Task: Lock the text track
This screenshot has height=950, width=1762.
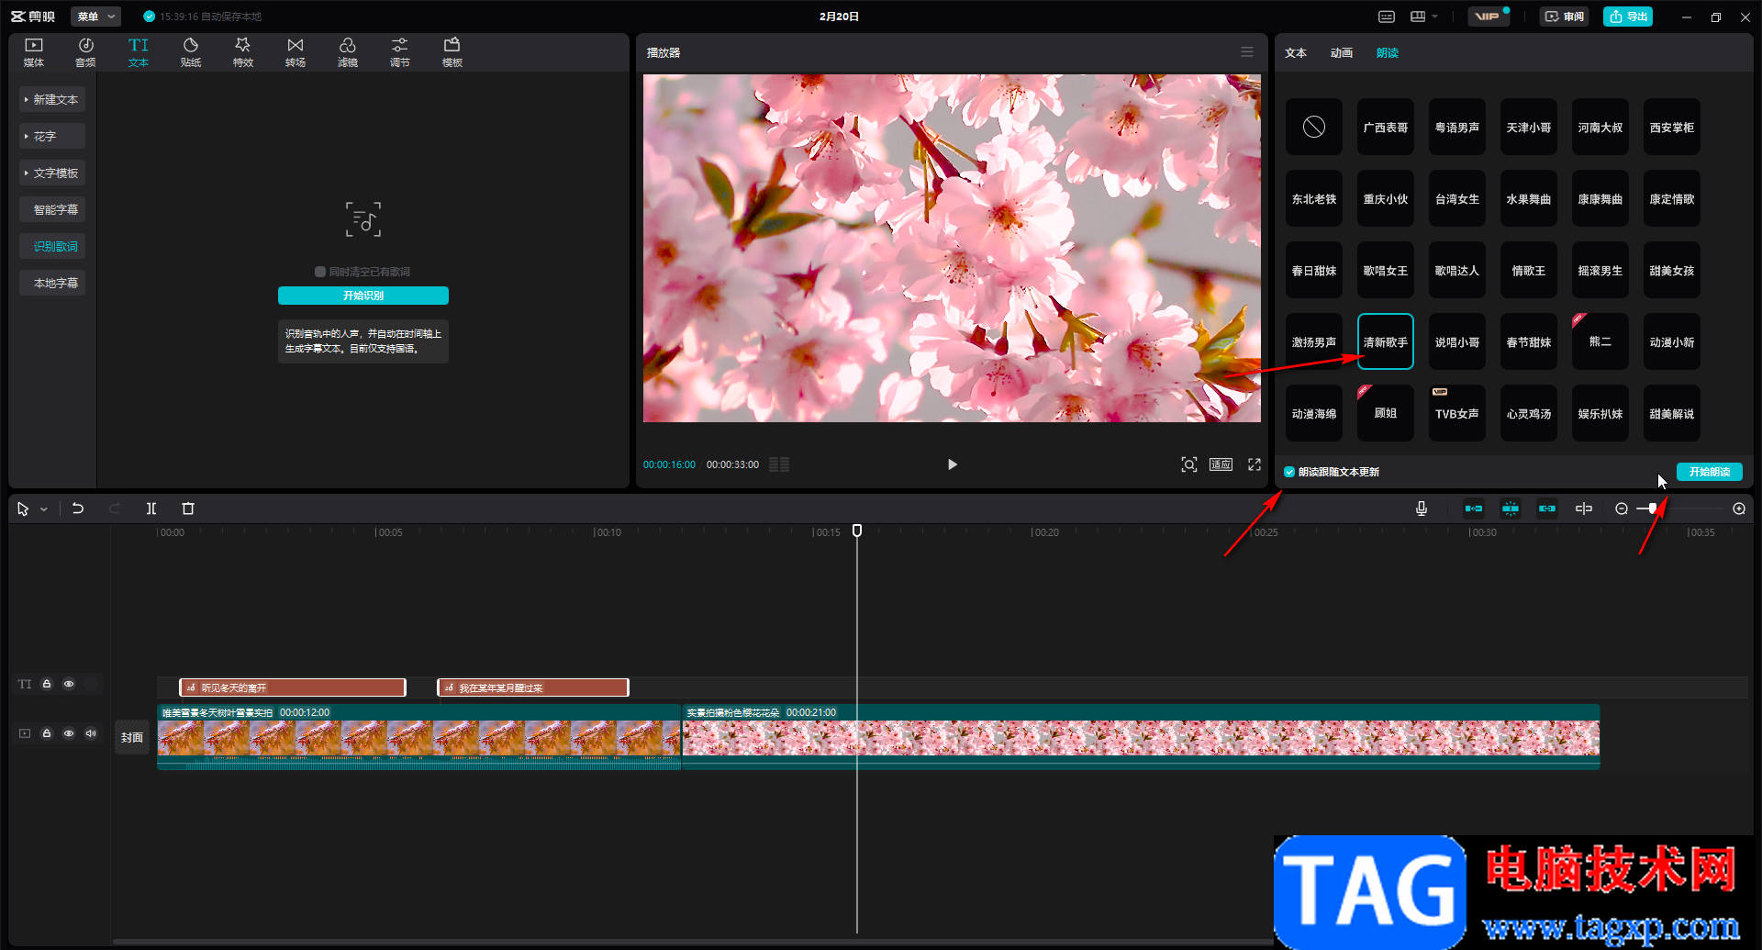Action: point(47,684)
